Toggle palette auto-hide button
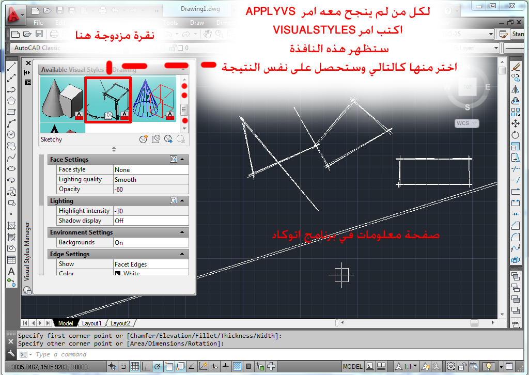529x375 pixels. (27, 72)
